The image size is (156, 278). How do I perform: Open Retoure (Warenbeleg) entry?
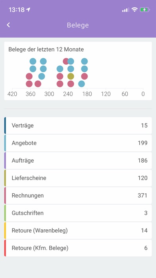point(78,230)
